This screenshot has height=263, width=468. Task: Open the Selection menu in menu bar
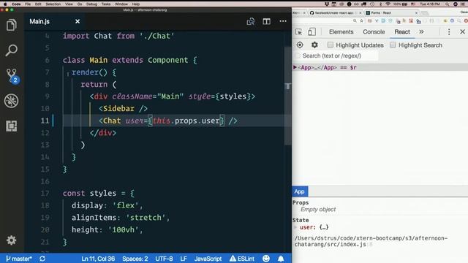click(53, 4)
